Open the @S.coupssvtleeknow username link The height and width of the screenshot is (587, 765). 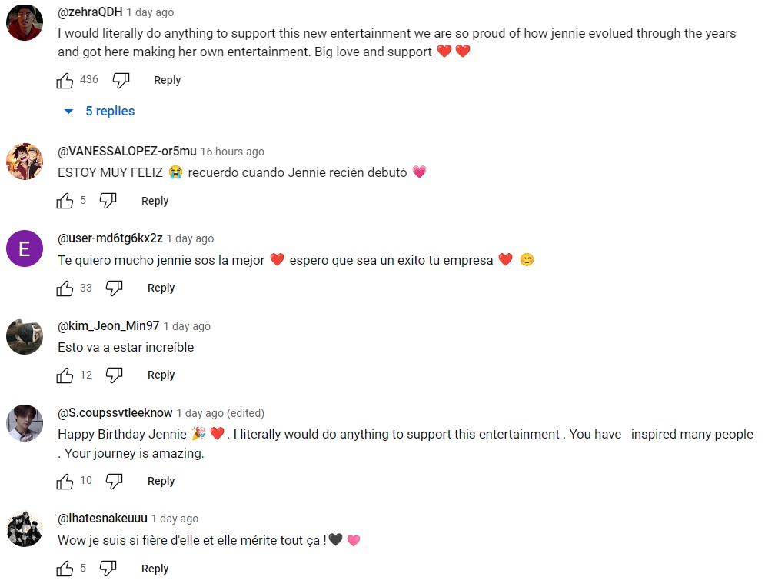(115, 413)
